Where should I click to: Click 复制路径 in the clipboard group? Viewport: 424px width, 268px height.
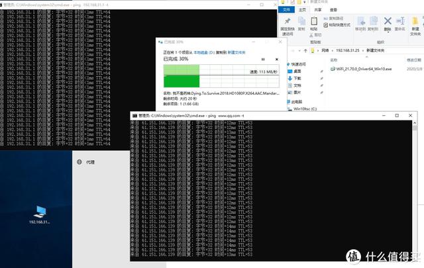333,19
